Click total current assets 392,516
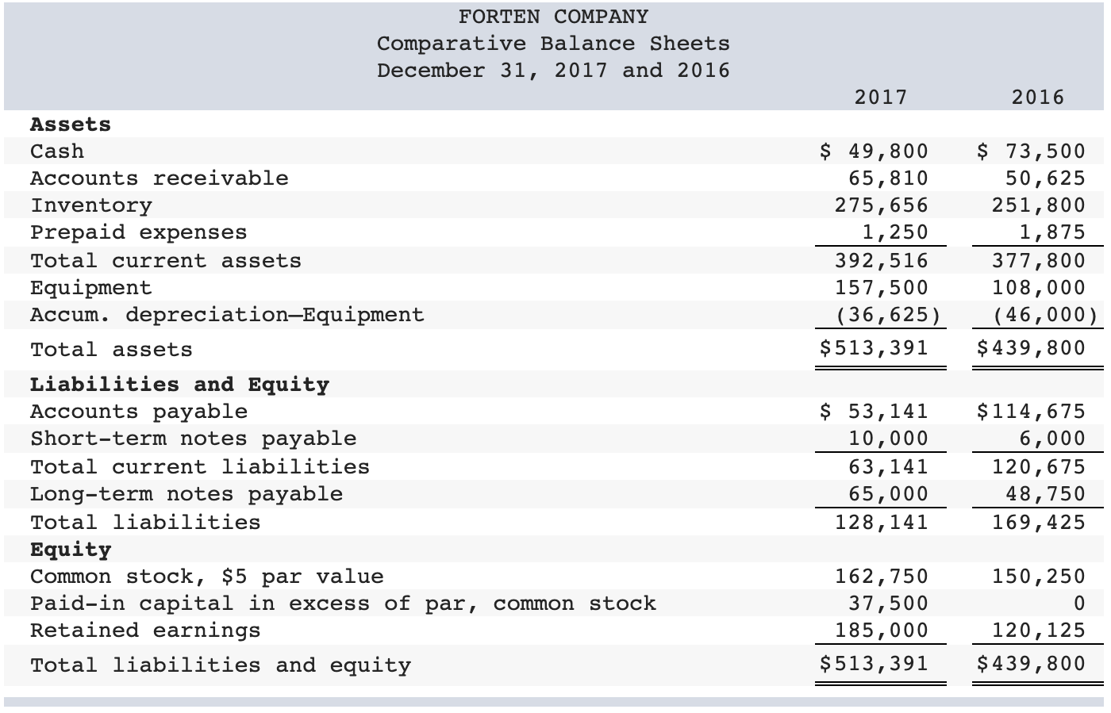The height and width of the screenshot is (713, 1111). (x=881, y=260)
